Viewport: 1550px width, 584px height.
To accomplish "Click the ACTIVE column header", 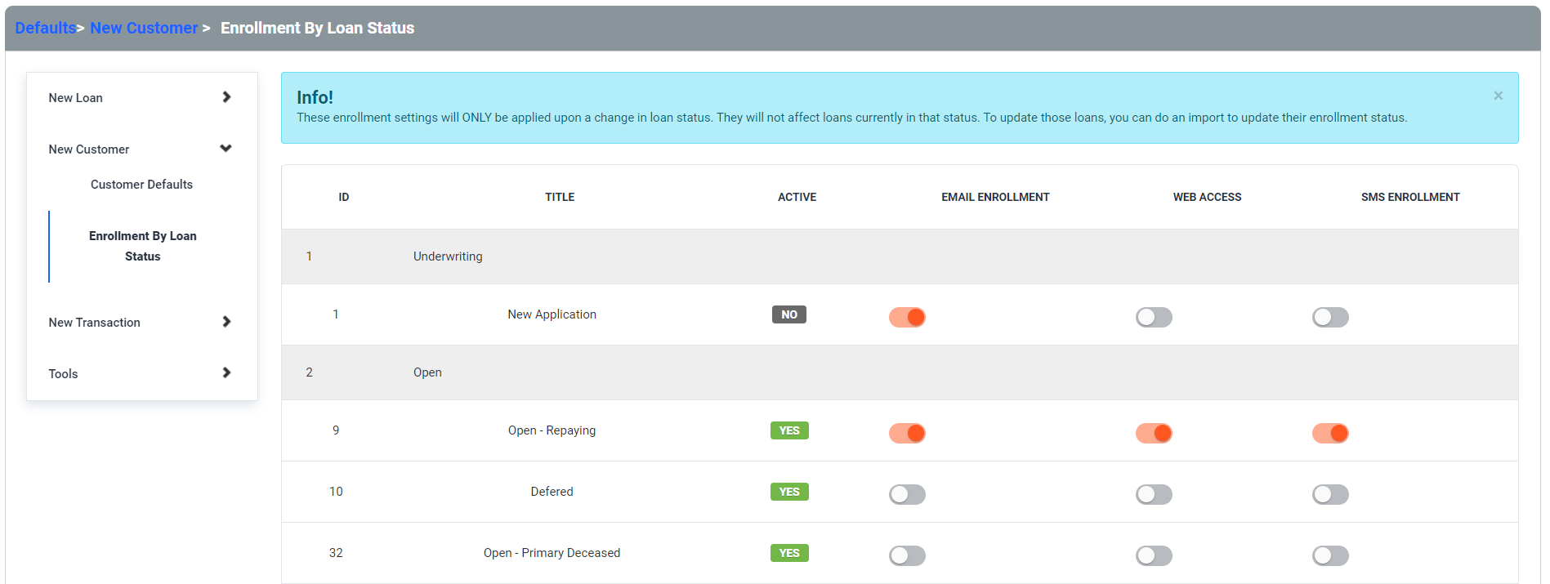I will pyautogui.click(x=797, y=197).
